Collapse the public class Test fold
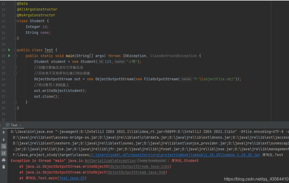289x183 pixels. 16,50
